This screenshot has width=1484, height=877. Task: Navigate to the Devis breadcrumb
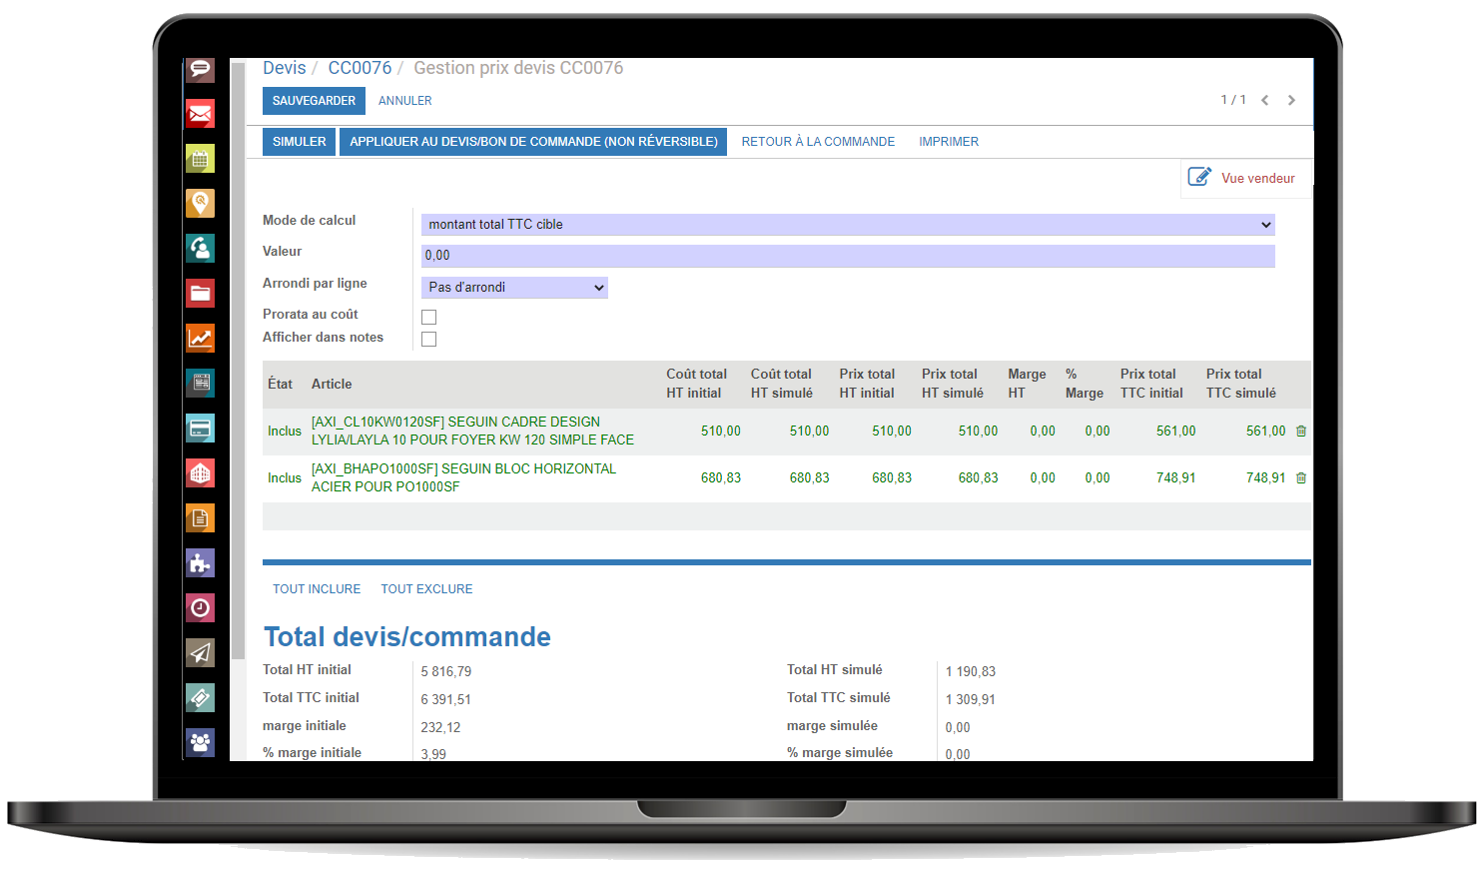coord(285,68)
